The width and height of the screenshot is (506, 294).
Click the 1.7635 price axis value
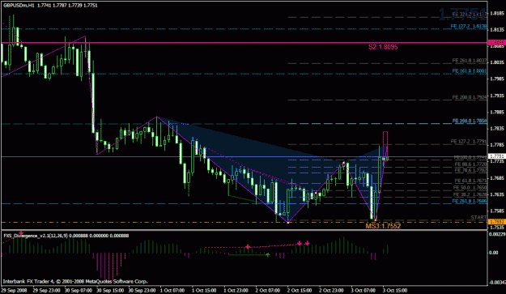(x=498, y=194)
